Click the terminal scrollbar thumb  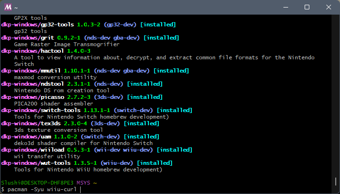click(x=336, y=181)
